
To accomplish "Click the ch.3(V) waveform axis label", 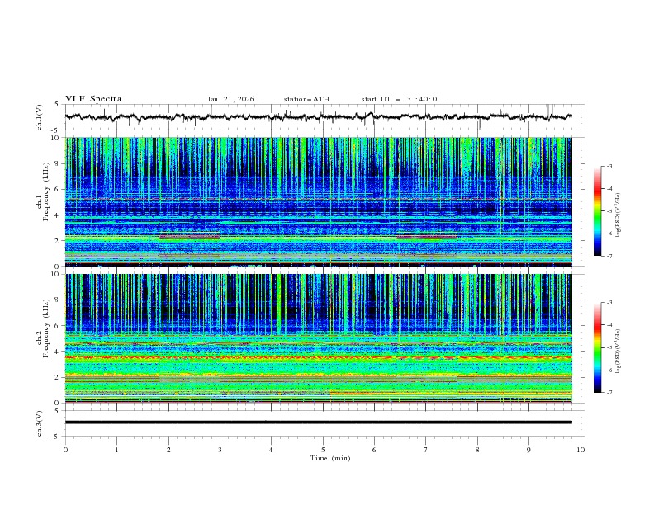I will pyautogui.click(x=40, y=422).
